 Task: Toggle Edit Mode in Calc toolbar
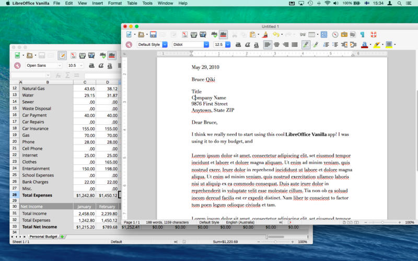pyautogui.click(x=62, y=55)
